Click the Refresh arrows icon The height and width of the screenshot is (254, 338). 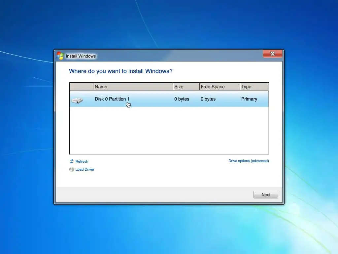pyautogui.click(x=72, y=161)
